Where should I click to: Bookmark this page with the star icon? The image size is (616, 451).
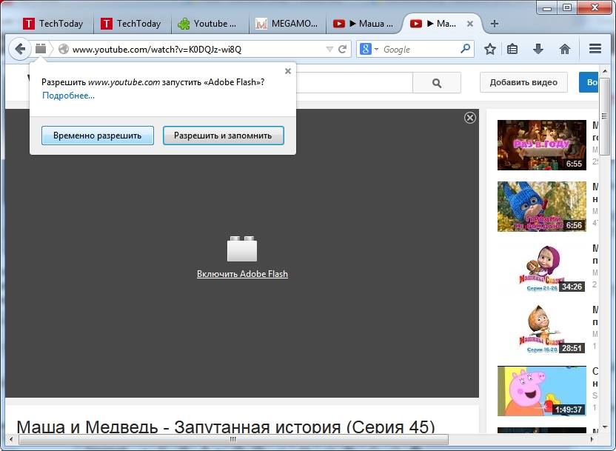point(489,50)
